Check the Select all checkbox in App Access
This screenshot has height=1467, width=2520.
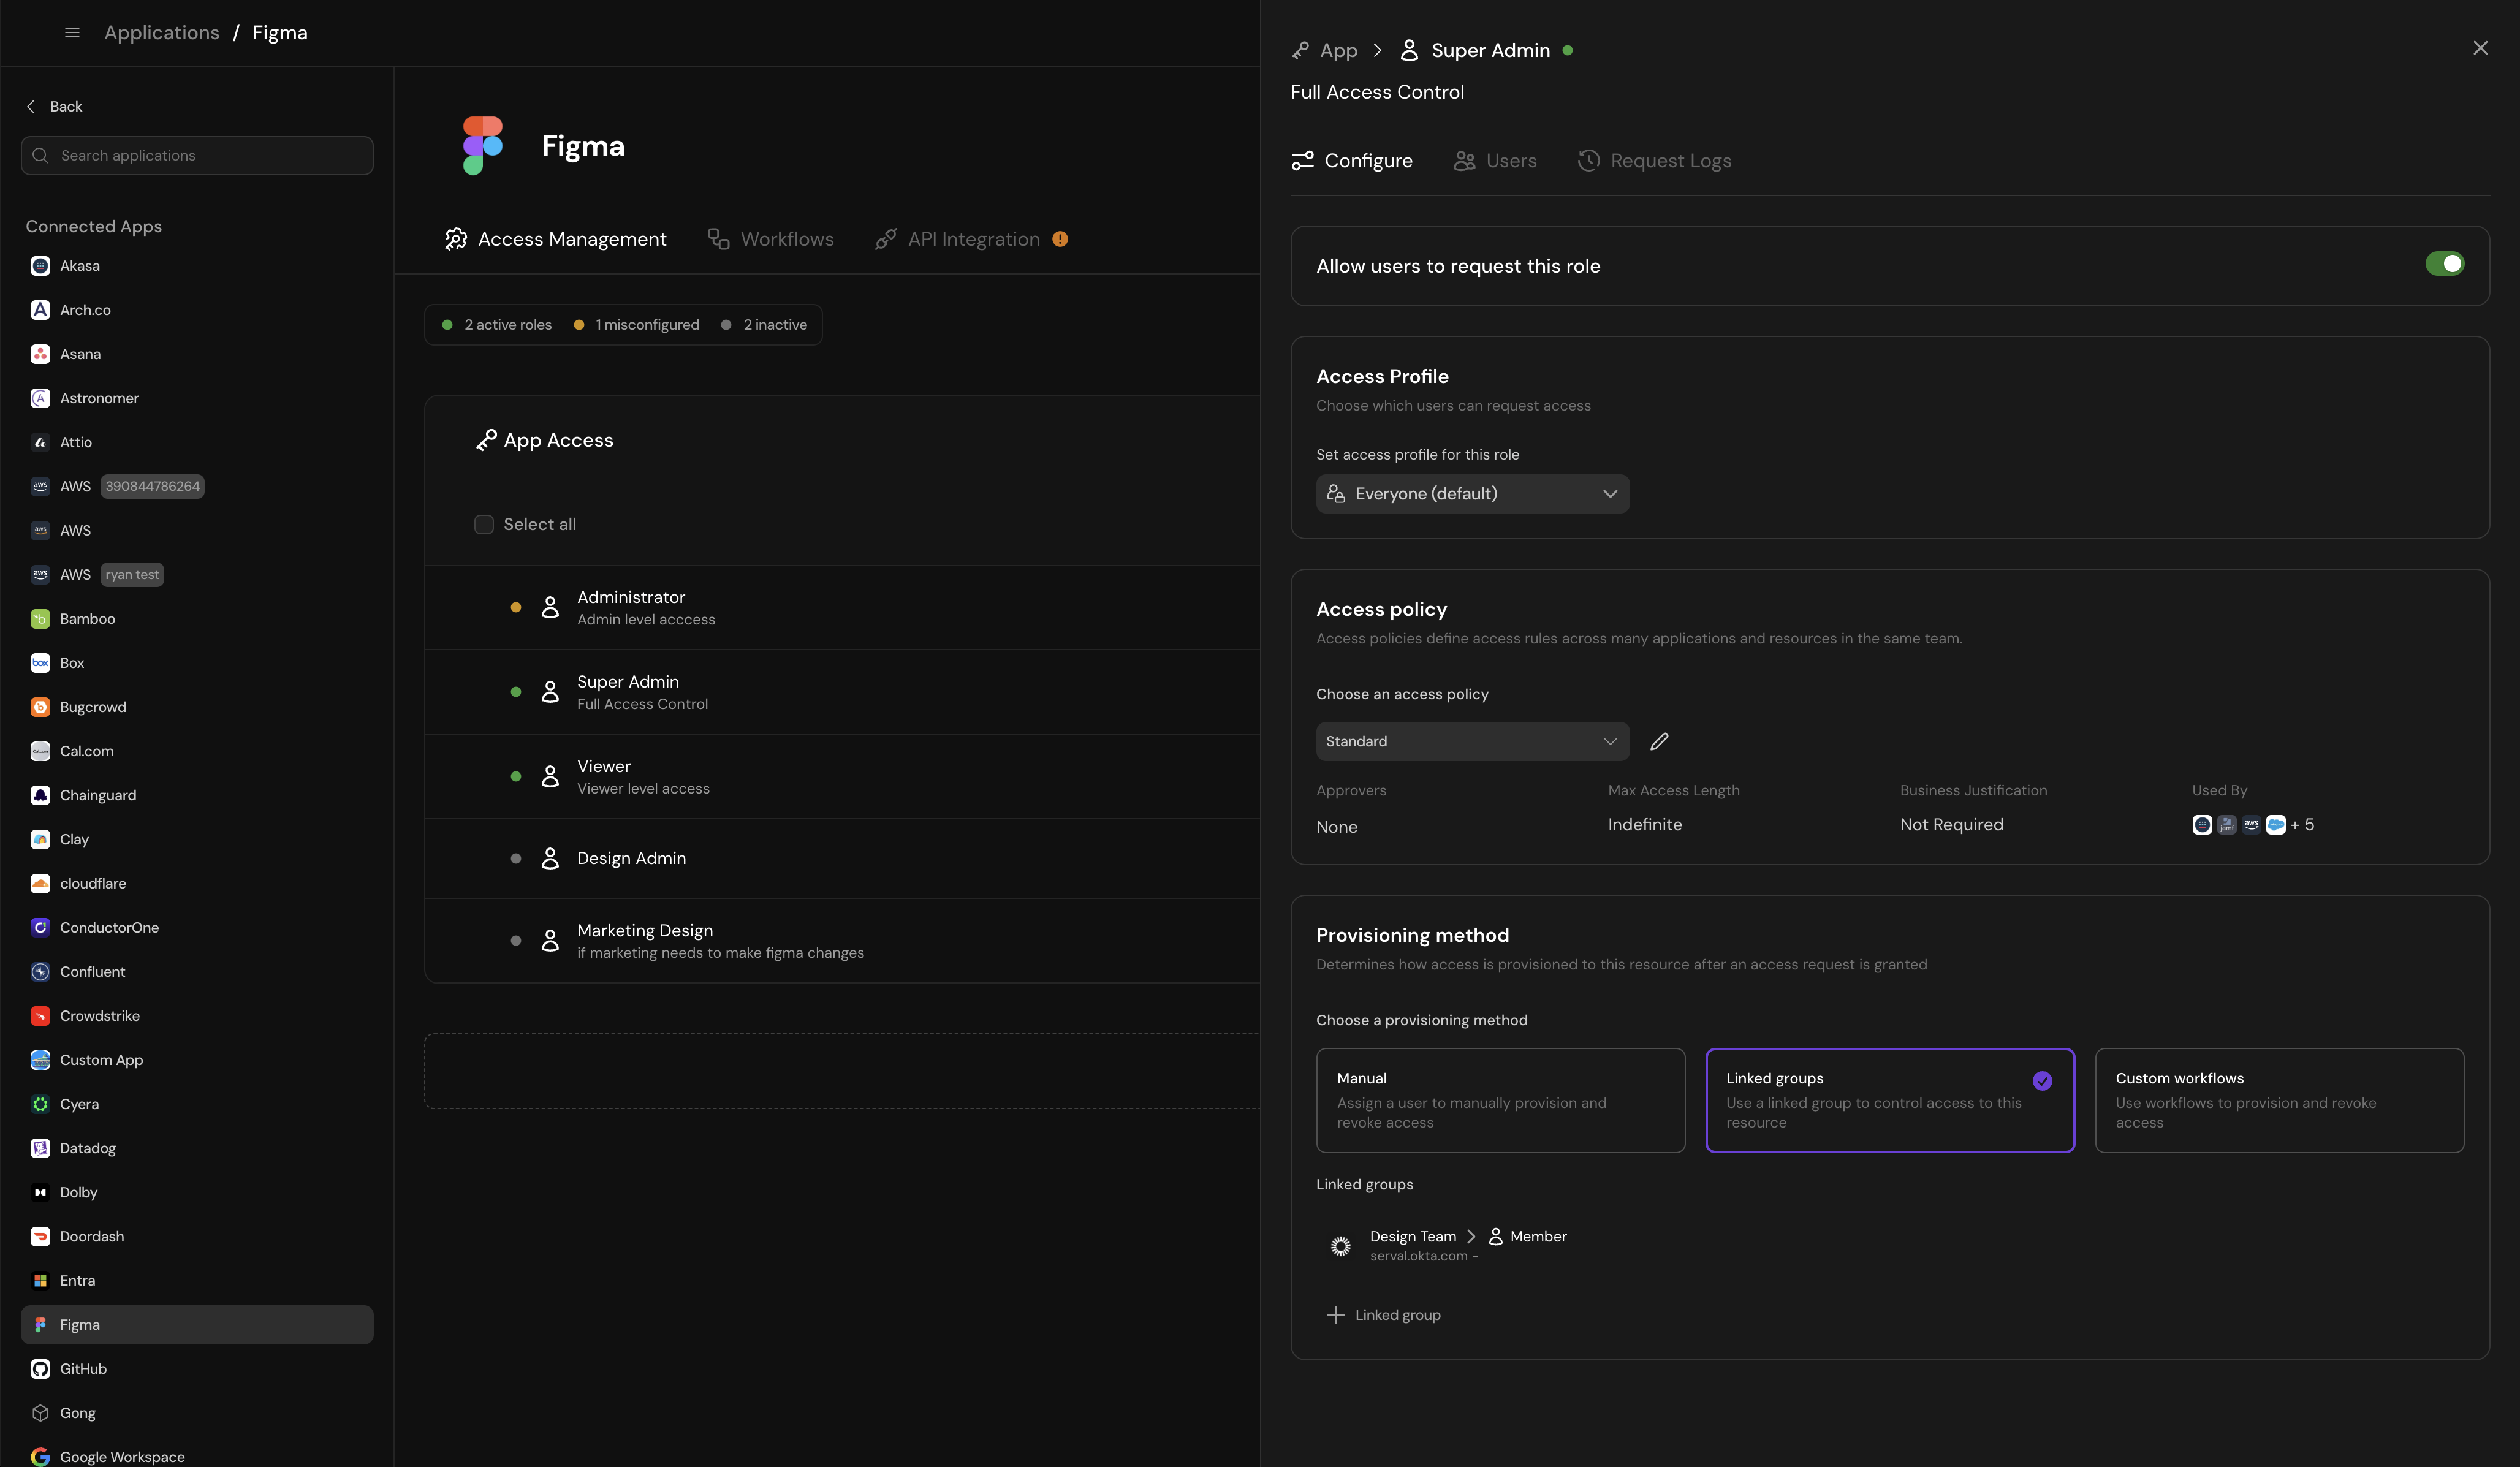tap(484, 524)
